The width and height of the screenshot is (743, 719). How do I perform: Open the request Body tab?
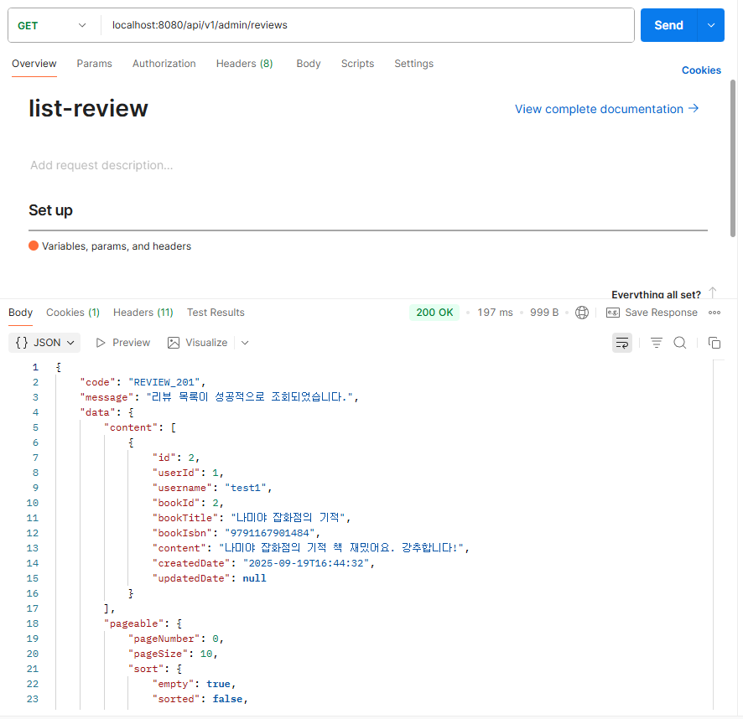click(x=309, y=64)
